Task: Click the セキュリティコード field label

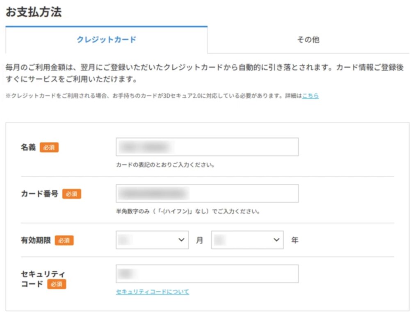Action: [43, 274]
